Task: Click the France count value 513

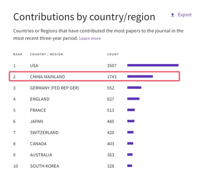Action: [x=110, y=110]
